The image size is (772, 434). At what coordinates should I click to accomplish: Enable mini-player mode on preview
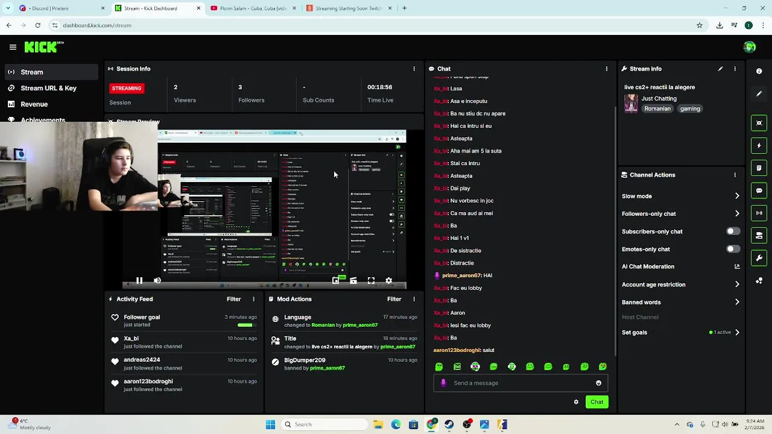click(x=336, y=280)
